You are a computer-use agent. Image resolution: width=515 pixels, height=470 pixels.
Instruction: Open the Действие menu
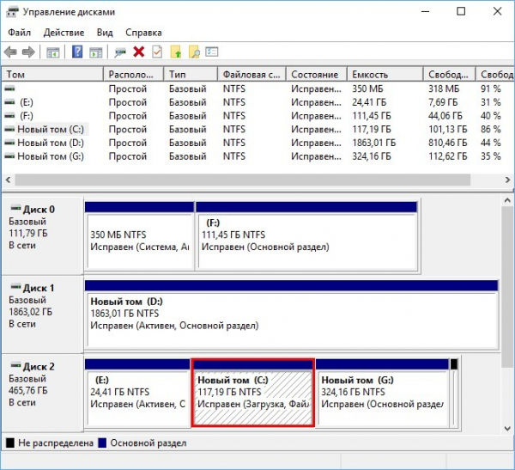[64, 33]
